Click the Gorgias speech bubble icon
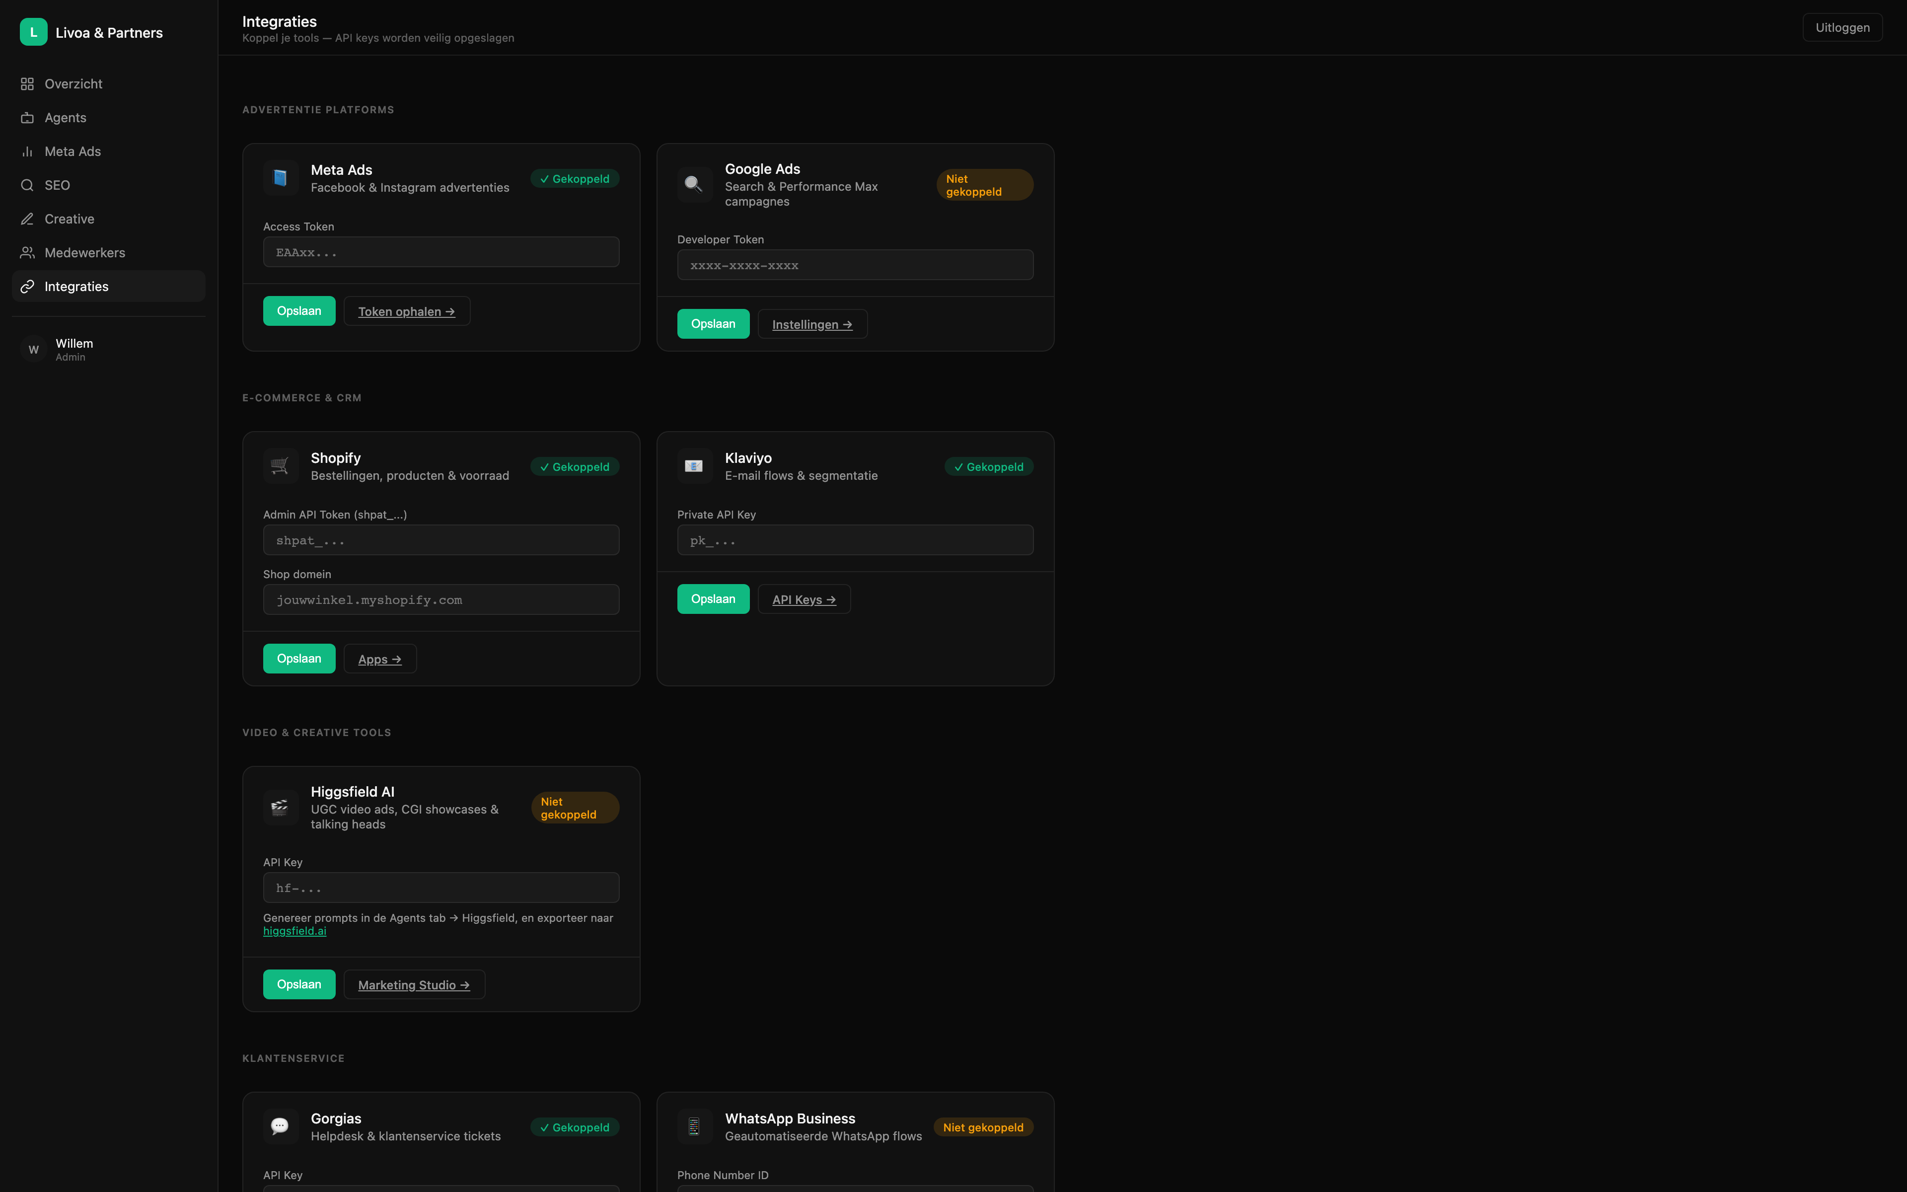The height and width of the screenshot is (1192, 1907). coord(281,1126)
